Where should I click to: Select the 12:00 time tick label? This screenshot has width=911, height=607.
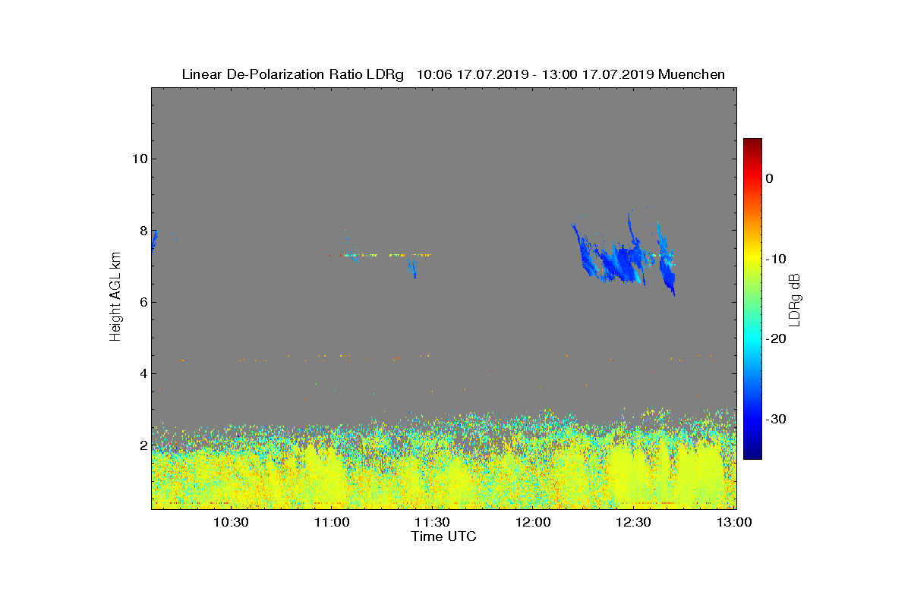[533, 522]
